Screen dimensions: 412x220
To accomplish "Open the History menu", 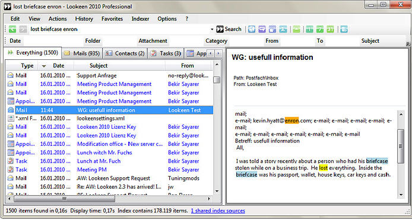I will (x=84, y=19).
